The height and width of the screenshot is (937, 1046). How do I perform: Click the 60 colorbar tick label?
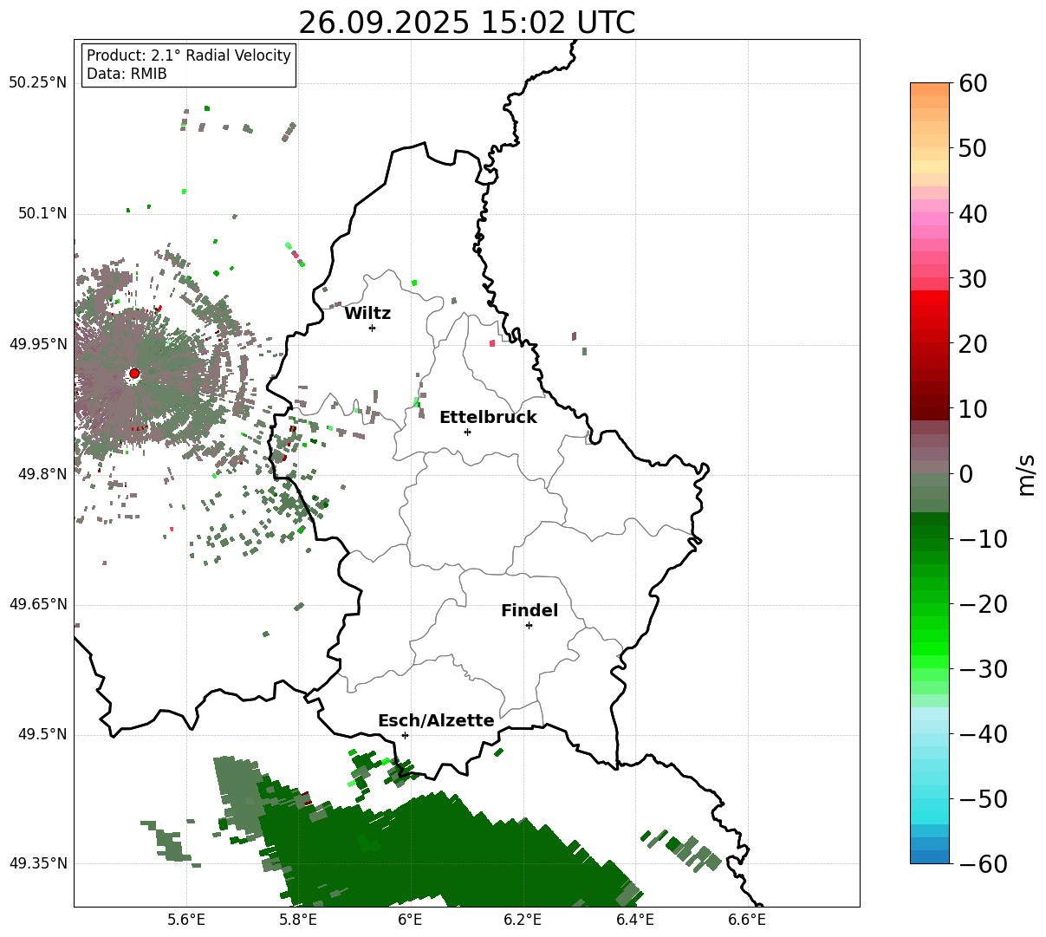tap(971, 83)
